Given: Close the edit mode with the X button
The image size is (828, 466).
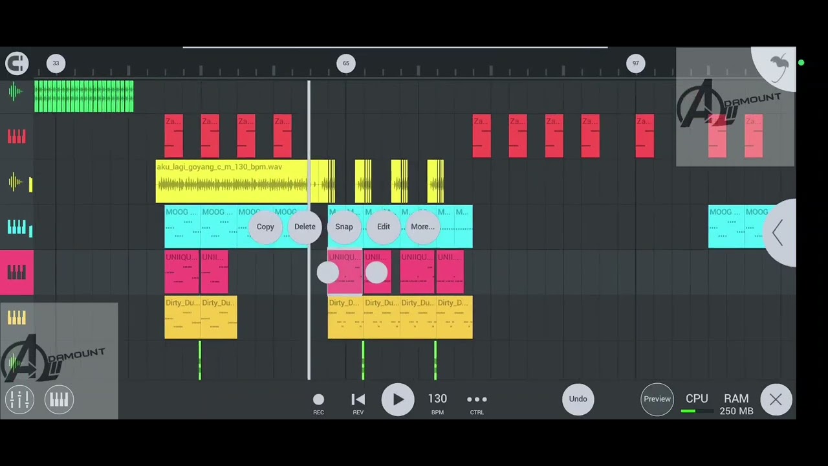Looking at the screenshot, I should [x=776, y=399].
